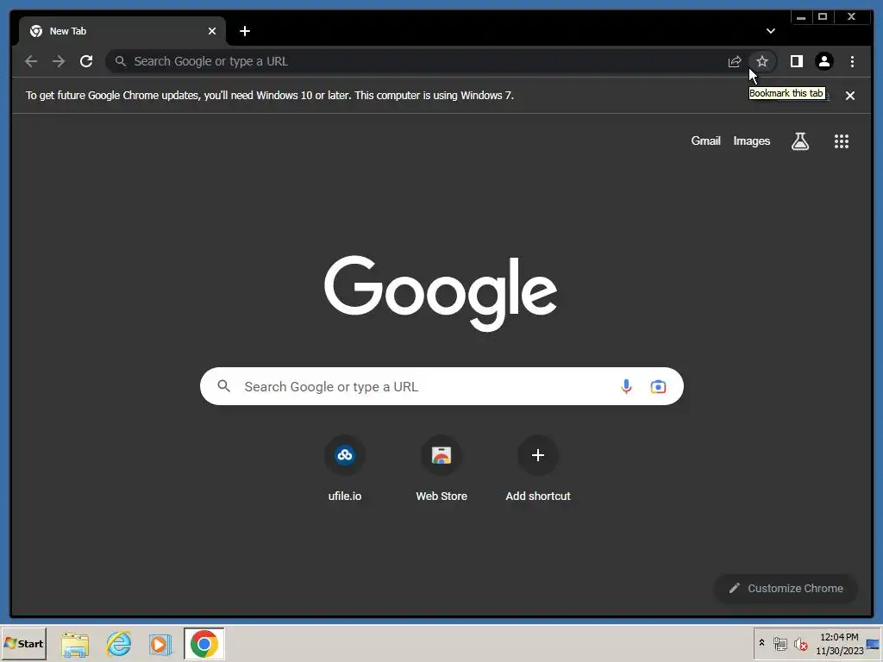This screenshot has height=662, width=883.
Task: Bookmark this tab with the star icon
Action: pyautogui.click(x=762, y=61)
